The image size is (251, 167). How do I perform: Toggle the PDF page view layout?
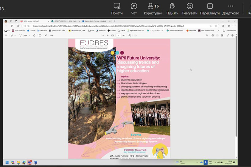coord(40,35)
